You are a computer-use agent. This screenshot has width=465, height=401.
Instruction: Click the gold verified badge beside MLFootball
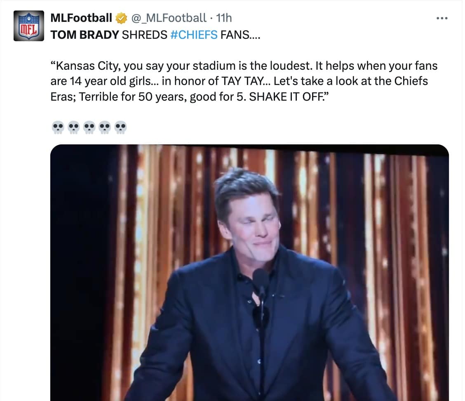coord(120,18)
